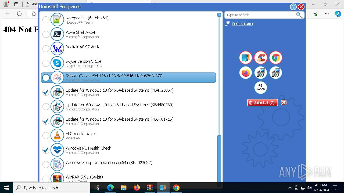Click the scroll-up arrow of the program list
Image resolution: width=344 pixels, height=193 pixels.
click(x=219, y=15)
